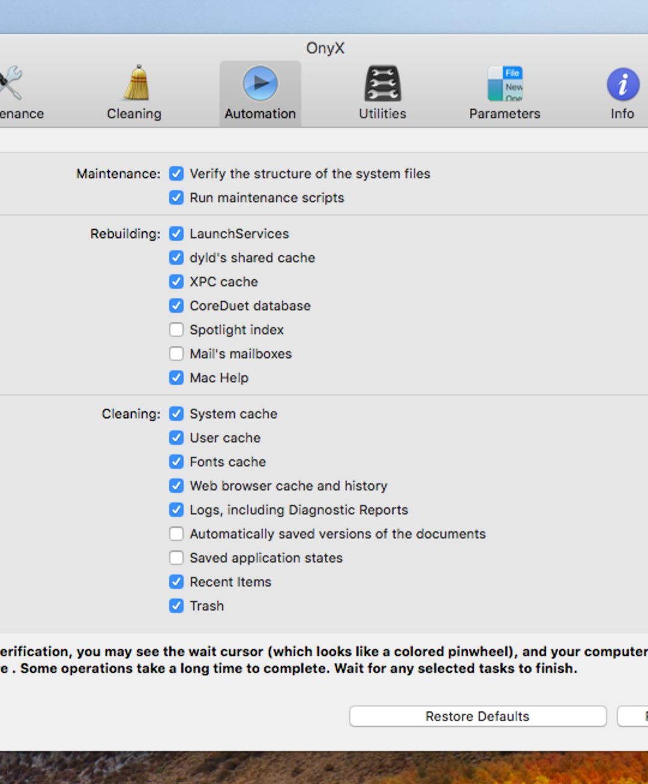648x784 pixels.
Task: Open the Utilities wrenches icon
Action: (x=382, y=83)
